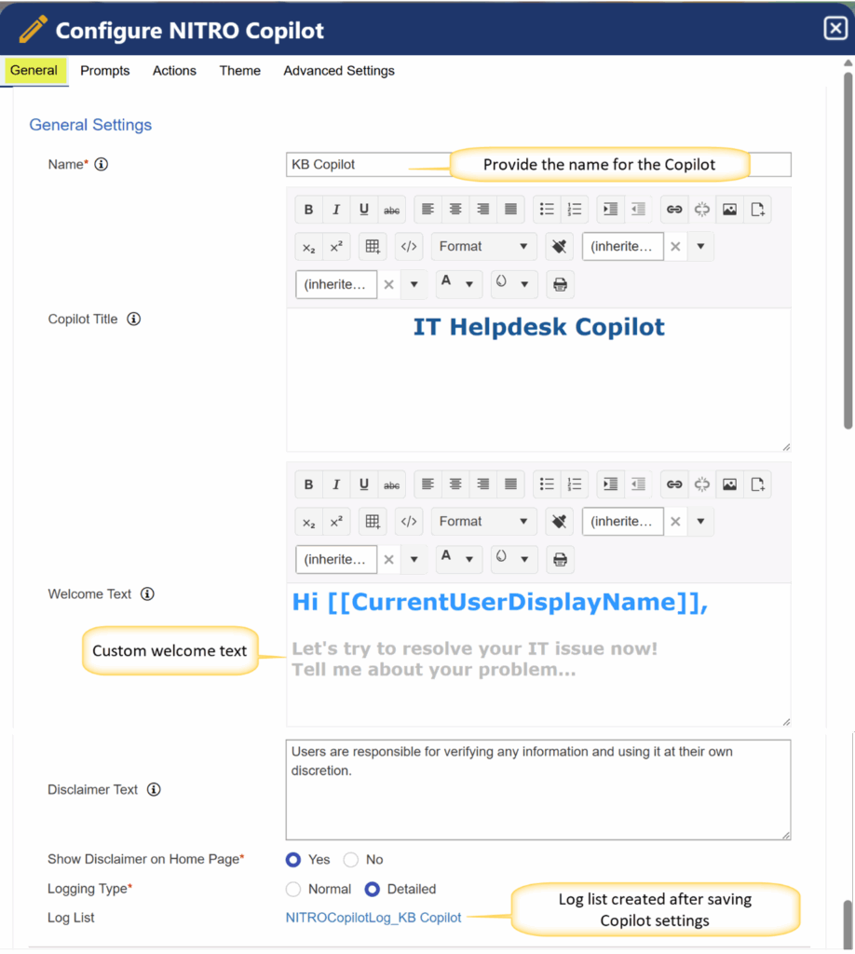Open Format dropdown in Copilot Title editor

484,246
